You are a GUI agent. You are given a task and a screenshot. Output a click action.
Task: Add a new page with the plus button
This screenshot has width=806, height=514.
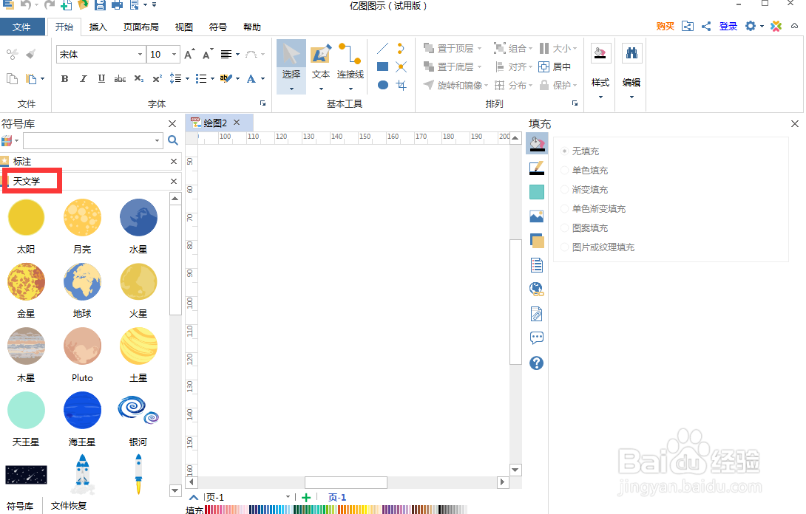pyautogui.click(x=306, y=497)
